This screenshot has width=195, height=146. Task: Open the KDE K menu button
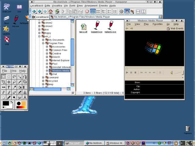[x=4, y=143]
